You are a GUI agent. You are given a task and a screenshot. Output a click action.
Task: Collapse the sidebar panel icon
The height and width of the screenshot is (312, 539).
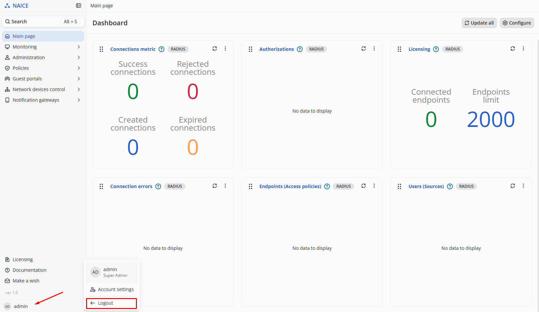pyautogui.click(x=78, y=6)
